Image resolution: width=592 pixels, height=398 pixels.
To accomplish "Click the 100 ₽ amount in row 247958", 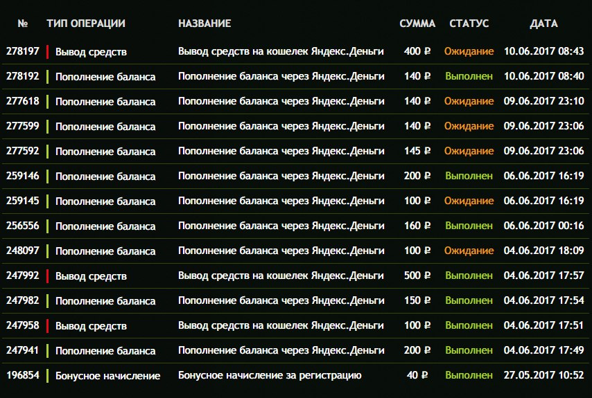I will click(417, 325).
